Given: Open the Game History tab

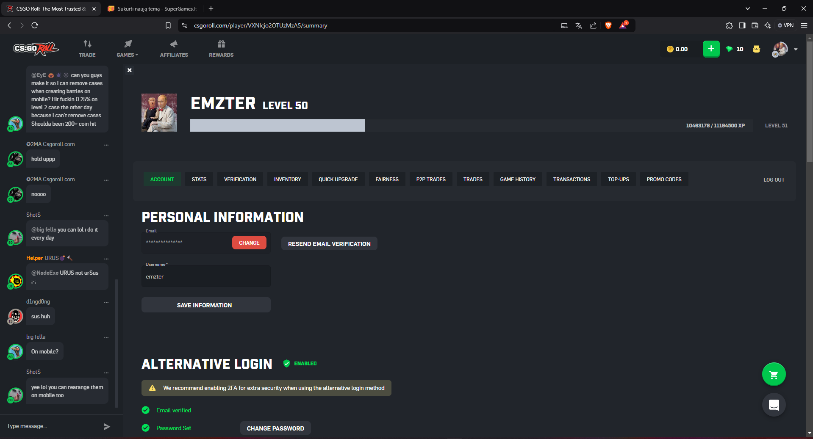Looking at the screenshot, I should pyautogui.click(x=518, y=179).
